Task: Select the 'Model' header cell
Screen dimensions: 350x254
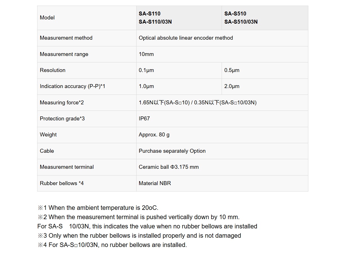Action: coord(47,18)
